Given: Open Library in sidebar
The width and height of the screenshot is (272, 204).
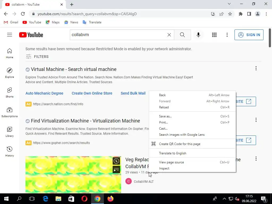Looking at the screenshot, I should tap(10, 132).
